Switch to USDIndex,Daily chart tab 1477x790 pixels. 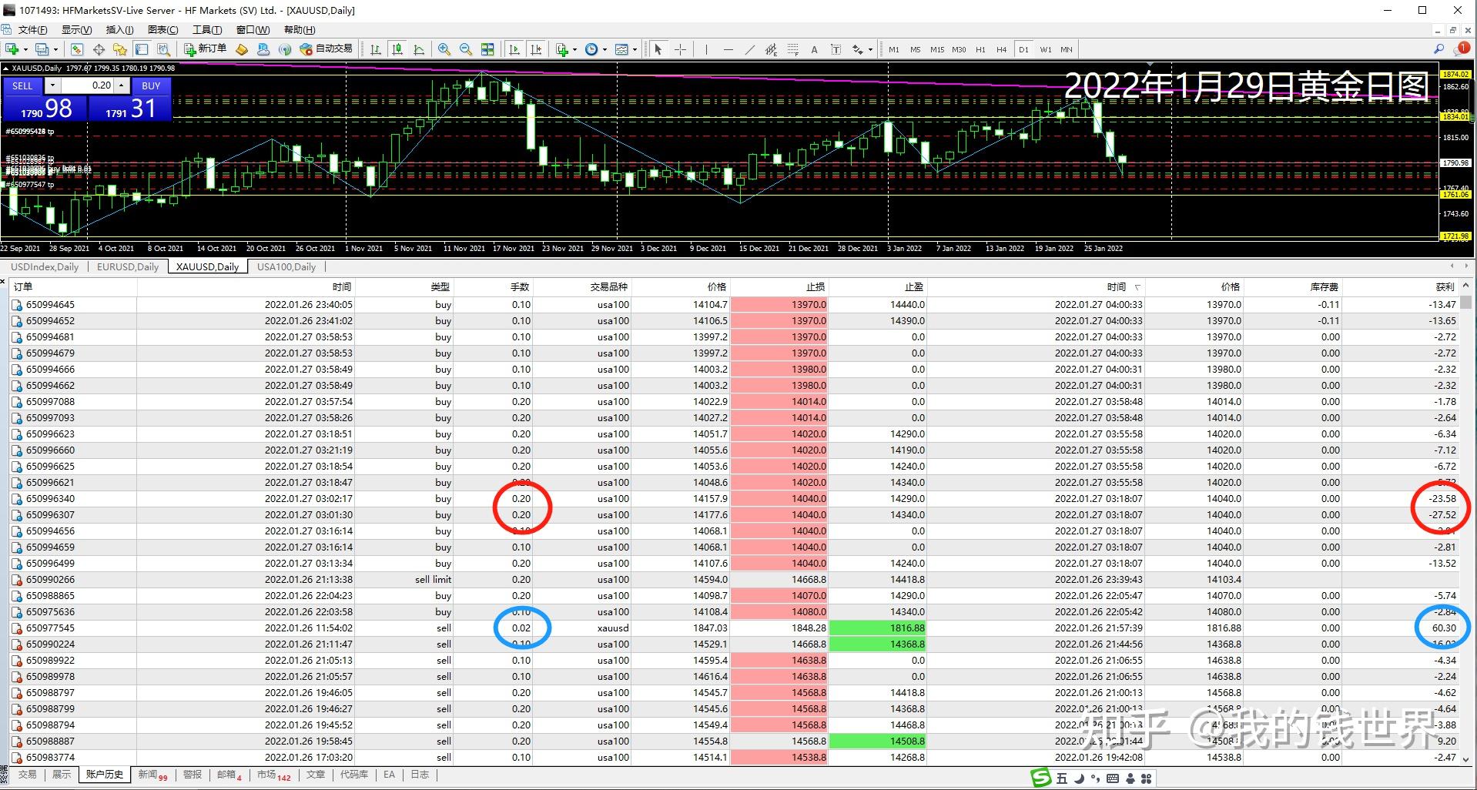(45, 266)
